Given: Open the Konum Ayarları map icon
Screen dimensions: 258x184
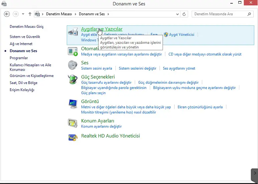Looking at the screenshot, I should pos(73,123).
